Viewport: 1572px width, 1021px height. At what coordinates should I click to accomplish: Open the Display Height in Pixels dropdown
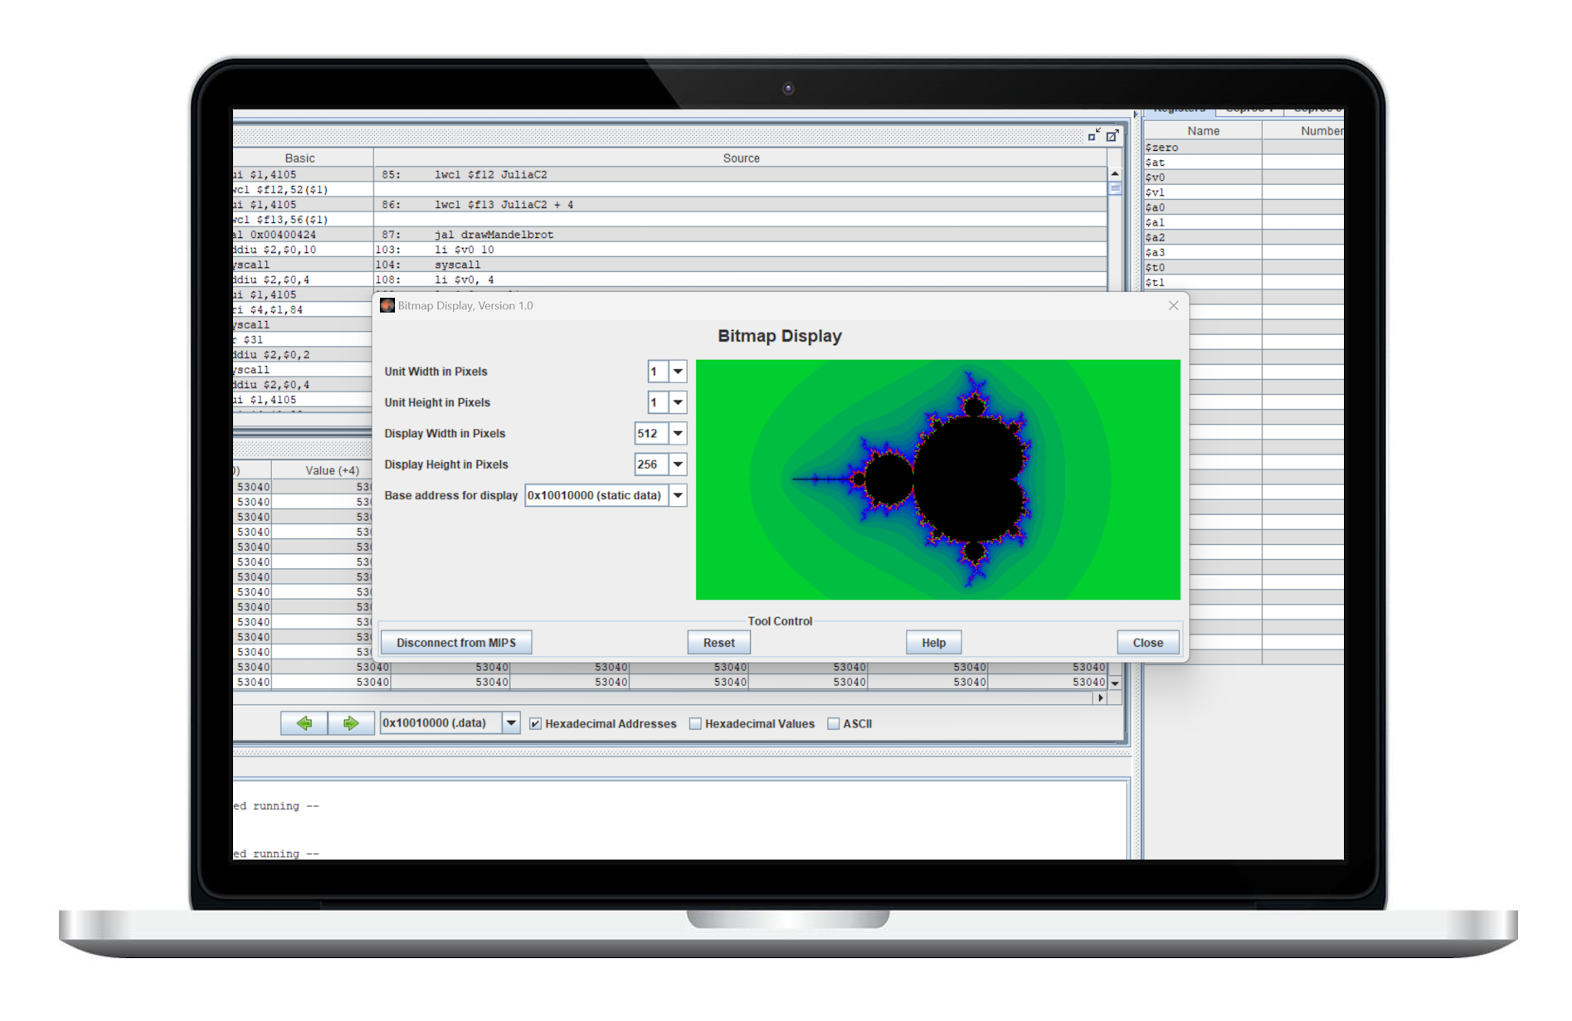click(678, 464)
